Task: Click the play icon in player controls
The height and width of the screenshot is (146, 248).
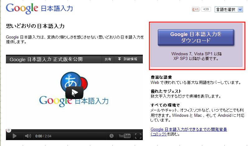Action: [14, 136]
